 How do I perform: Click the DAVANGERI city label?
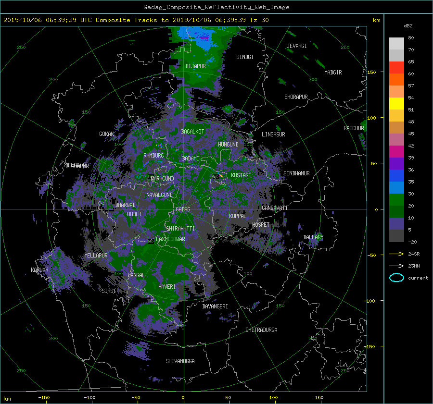[x=215, y=306]
